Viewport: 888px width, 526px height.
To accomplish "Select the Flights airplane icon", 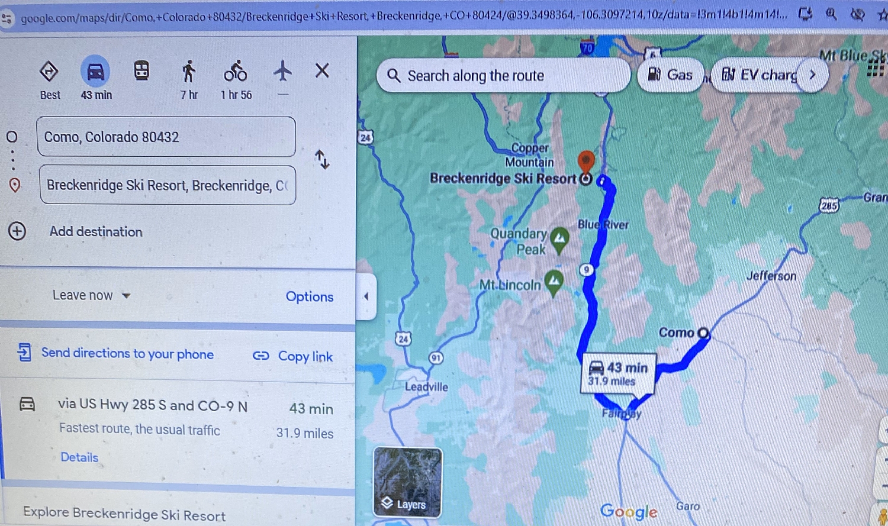I will pos(283,71).
